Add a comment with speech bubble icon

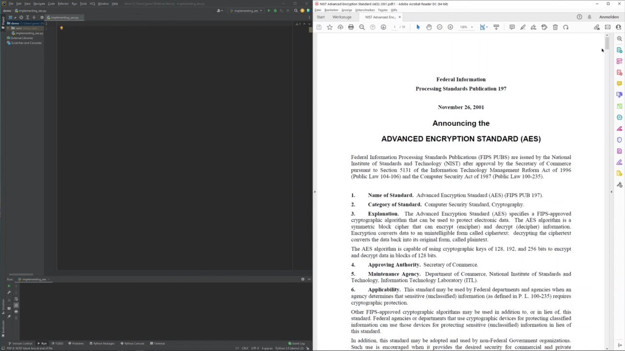512,27
